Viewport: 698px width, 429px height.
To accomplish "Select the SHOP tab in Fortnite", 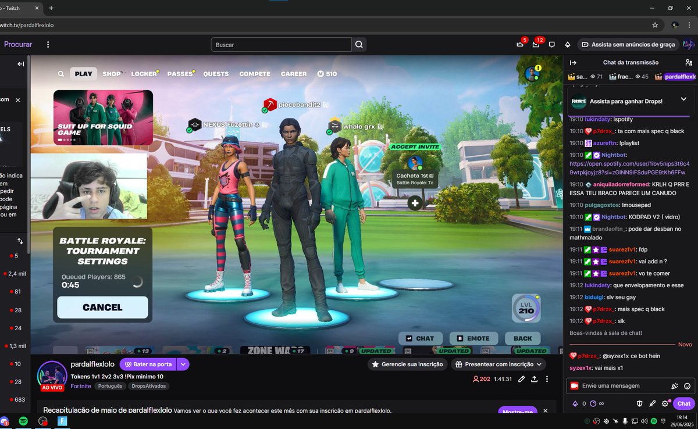I will (x=112, y=74).
